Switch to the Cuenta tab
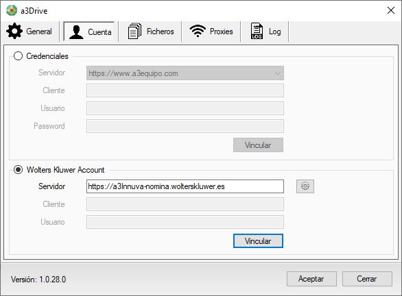This screenshot has height=296, width=402. pos(89,32)
